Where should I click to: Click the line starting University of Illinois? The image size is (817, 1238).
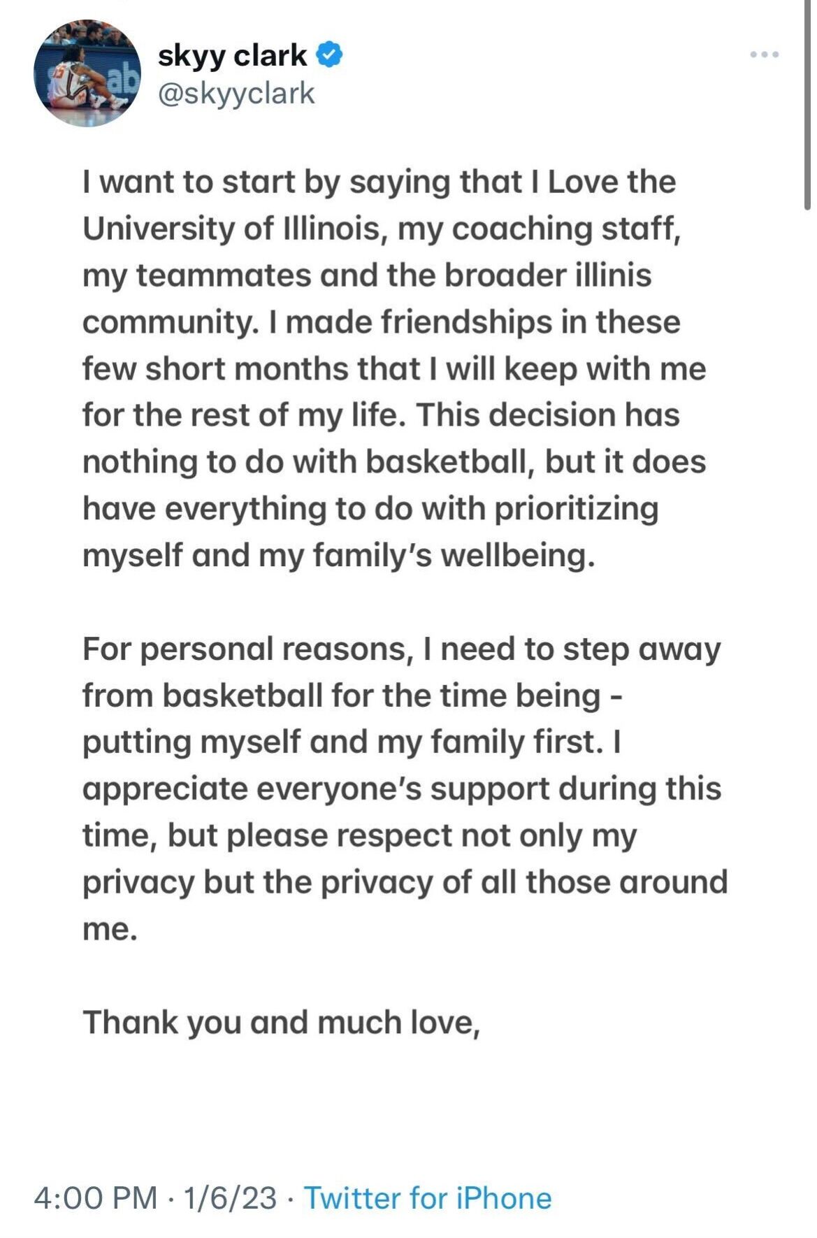[382, 228]
